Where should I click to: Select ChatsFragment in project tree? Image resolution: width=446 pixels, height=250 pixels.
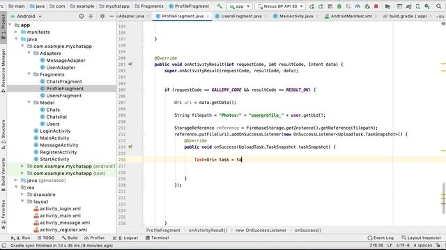(64, 82)
